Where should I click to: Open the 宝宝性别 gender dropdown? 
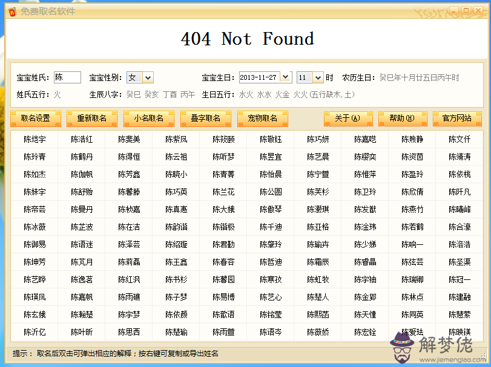[x=148, y=77]
